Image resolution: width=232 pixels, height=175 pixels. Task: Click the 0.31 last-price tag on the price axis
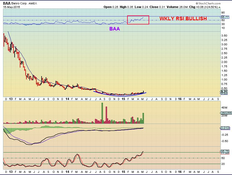click(x=224, y=91)
